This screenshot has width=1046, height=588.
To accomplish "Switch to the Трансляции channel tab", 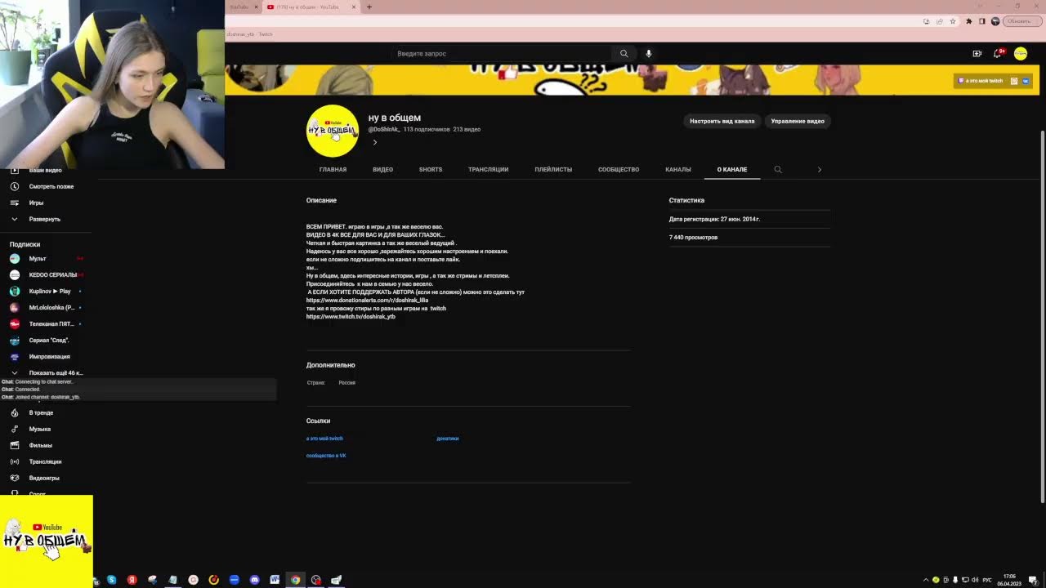I will click(x=488, y=169).
